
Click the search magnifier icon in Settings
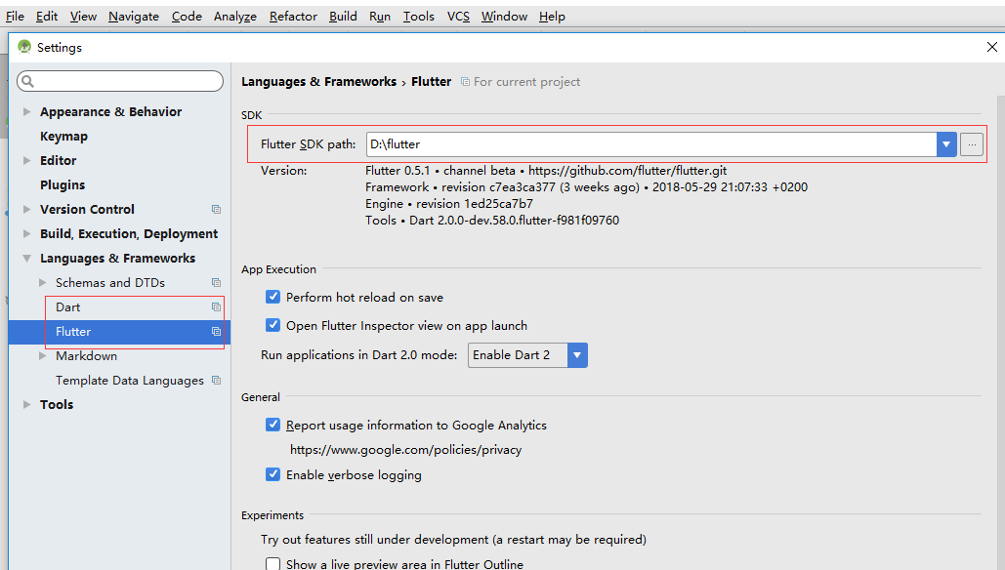tap(27, 81)
